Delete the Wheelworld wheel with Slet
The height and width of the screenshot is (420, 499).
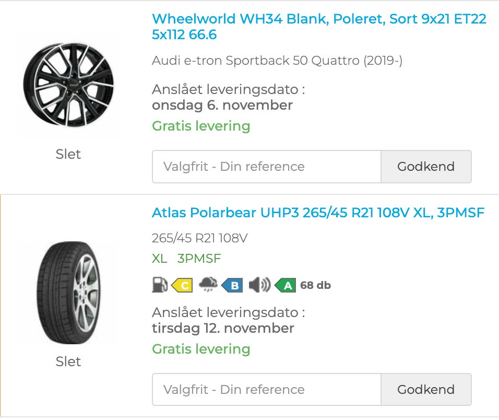[x=68, y=154]
